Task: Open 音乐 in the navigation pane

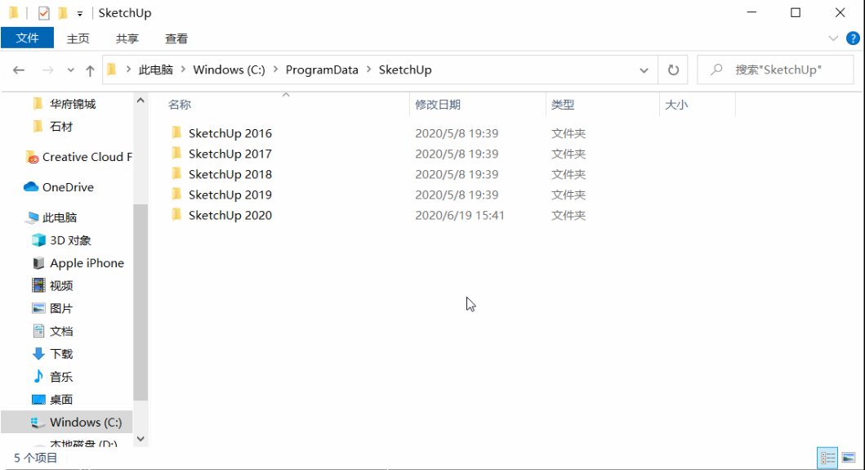Action: 60,377
